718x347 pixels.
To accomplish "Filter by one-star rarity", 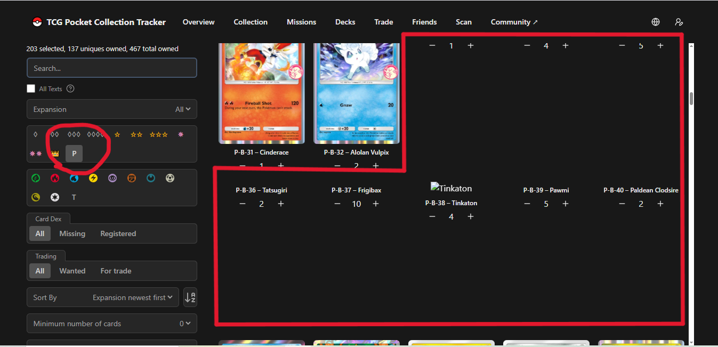I will coord(117,134).
